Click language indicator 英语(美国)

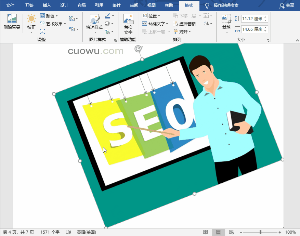tap(87, 232)
